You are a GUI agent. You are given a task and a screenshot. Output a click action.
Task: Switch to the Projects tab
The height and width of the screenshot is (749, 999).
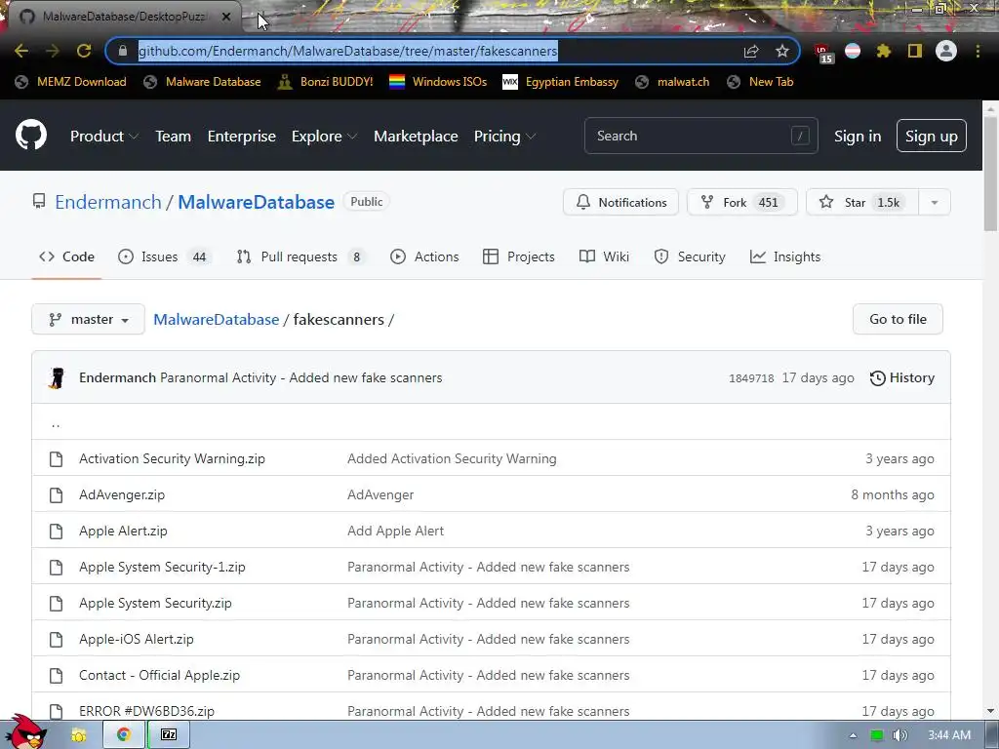point(519,256)
